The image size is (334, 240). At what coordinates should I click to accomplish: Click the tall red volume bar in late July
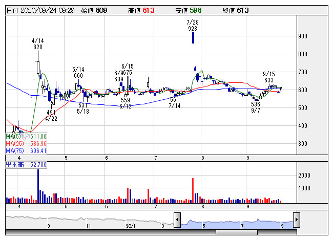[193, 191]
